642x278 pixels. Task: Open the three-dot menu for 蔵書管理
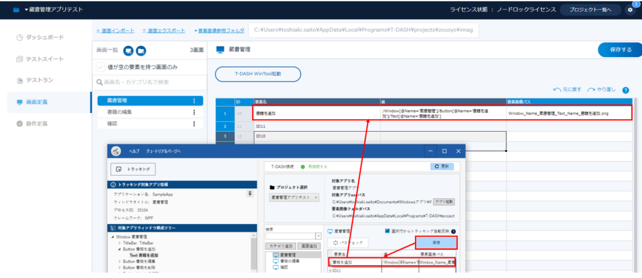coord(194,100)
